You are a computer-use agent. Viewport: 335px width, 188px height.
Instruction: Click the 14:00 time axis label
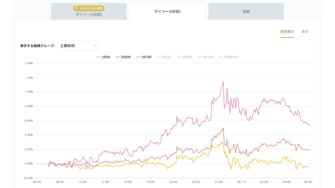(128, 182)
